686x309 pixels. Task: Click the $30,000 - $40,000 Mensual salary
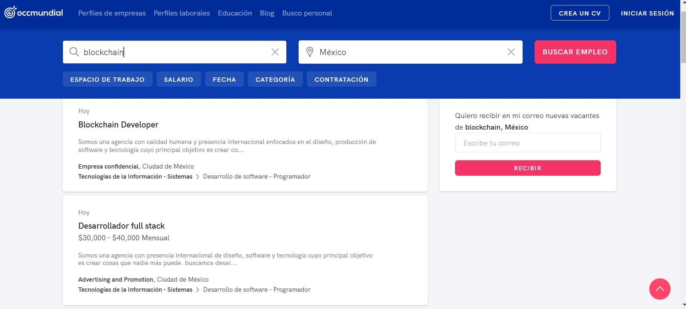(124, 238)
